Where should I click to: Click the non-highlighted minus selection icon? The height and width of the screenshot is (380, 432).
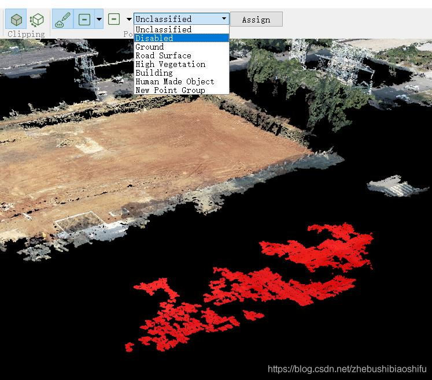coord(114,19)
